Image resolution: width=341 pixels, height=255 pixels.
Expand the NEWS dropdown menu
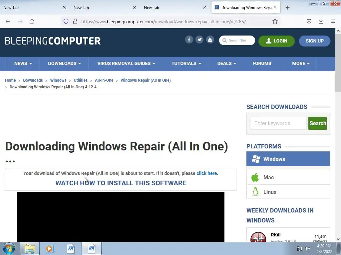(23, 63)
